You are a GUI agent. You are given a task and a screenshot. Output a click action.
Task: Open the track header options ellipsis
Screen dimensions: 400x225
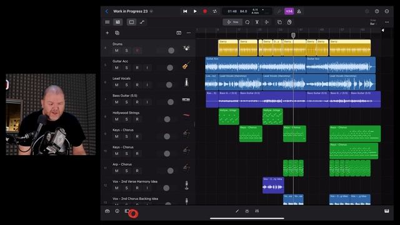[189, 33]
